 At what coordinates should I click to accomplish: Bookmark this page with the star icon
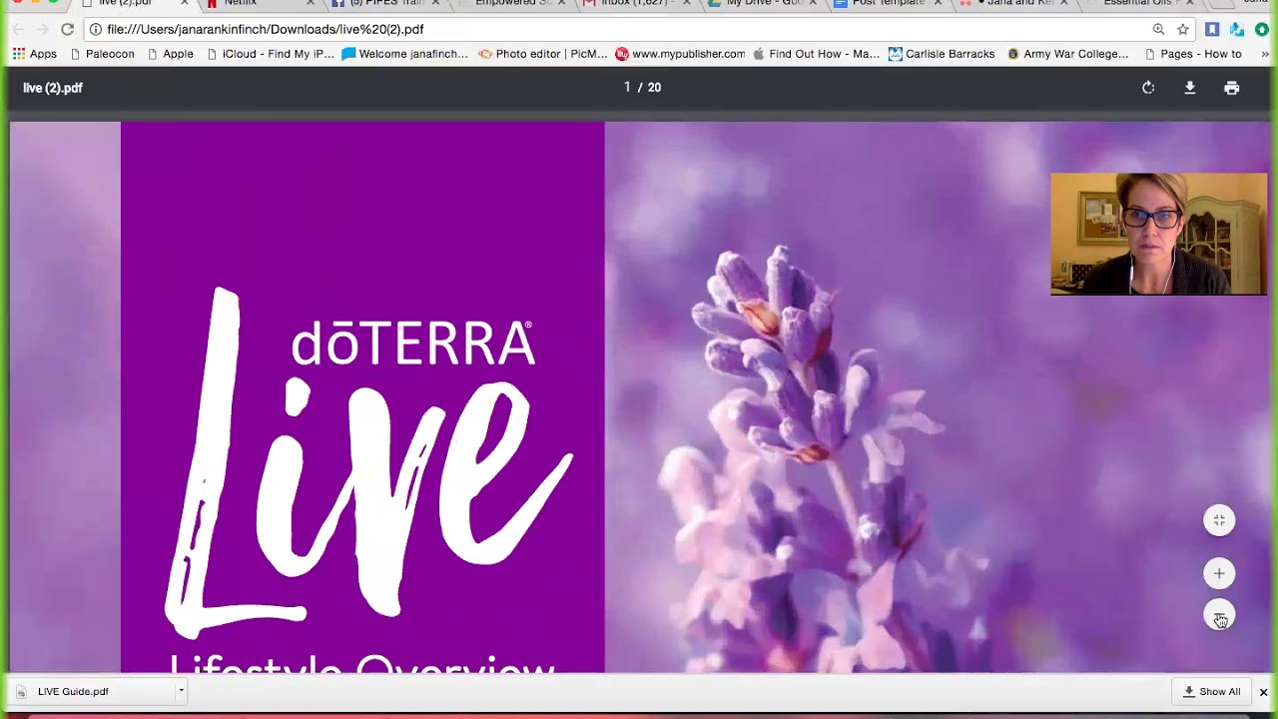(1183, 29)
